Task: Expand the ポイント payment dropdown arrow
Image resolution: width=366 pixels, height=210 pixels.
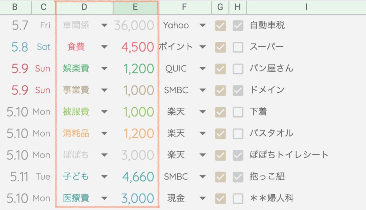Action: [203, 47]
